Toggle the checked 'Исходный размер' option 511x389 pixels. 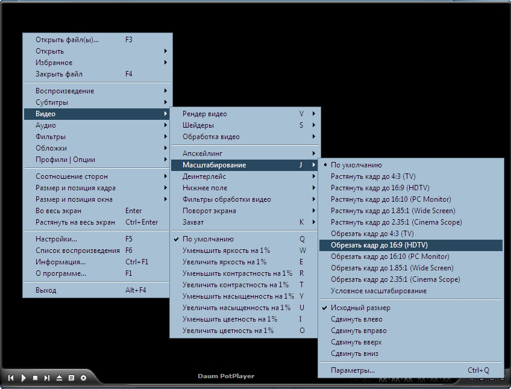(x=360, y=308)
